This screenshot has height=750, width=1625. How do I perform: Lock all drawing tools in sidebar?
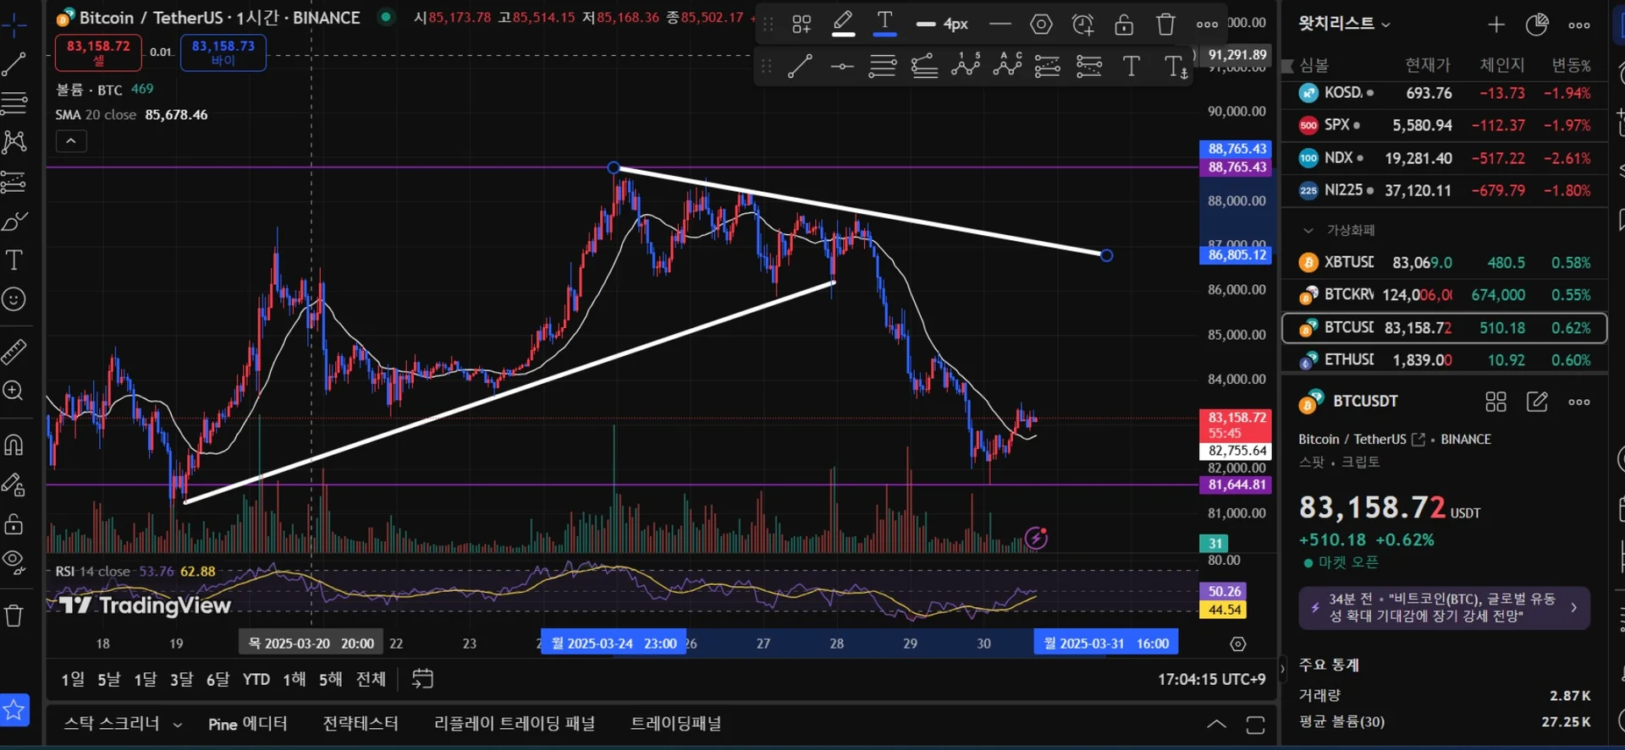(14, 524)
